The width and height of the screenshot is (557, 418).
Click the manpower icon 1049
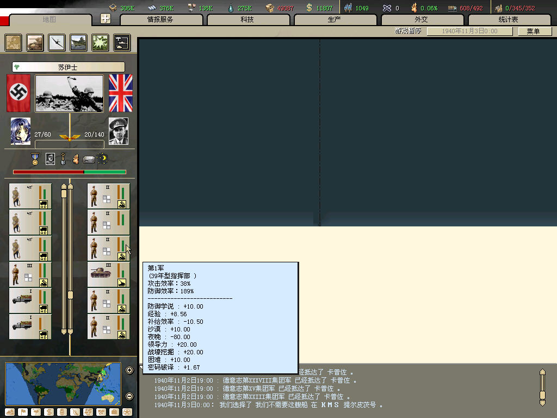(348, 8)
